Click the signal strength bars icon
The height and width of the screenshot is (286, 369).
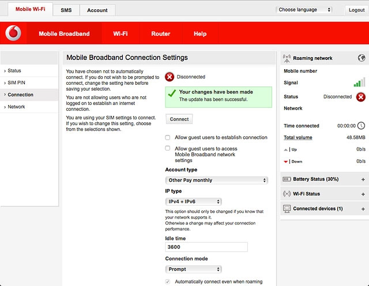[360, 82]
